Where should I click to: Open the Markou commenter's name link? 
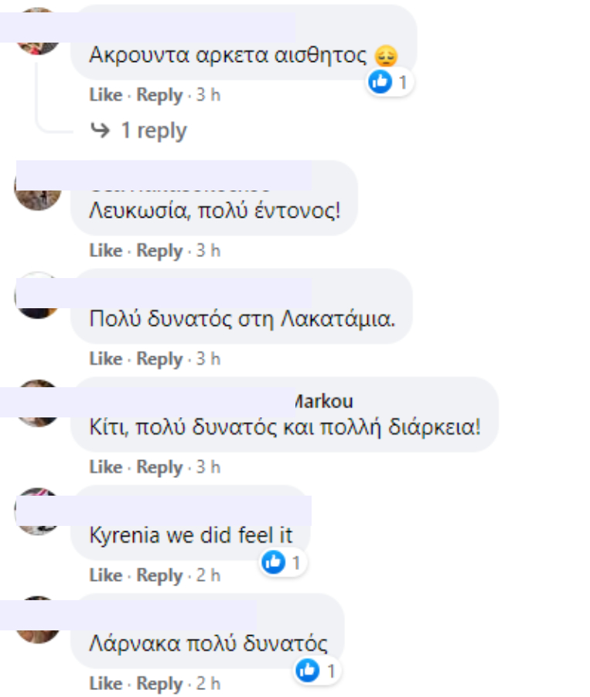tap(324, 401)
